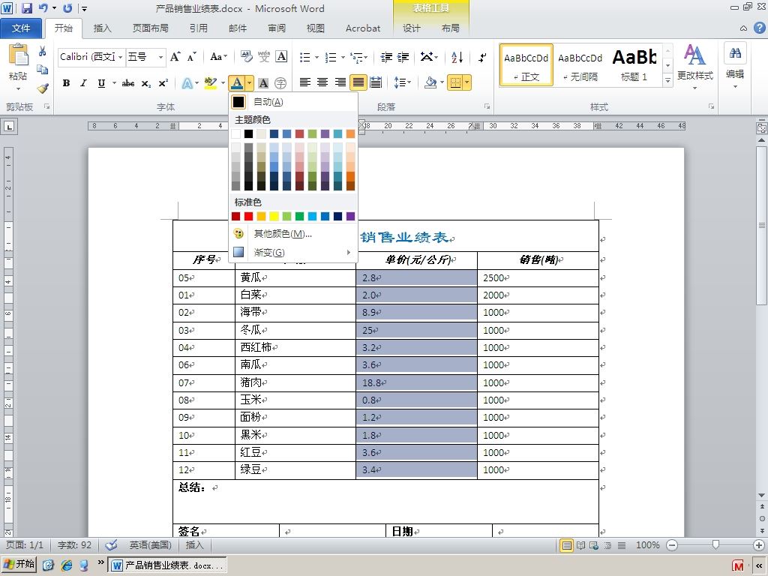Screen dimensions: 768x576
Task: Pick standard red color swatch
Action: (x=249, y=217)
